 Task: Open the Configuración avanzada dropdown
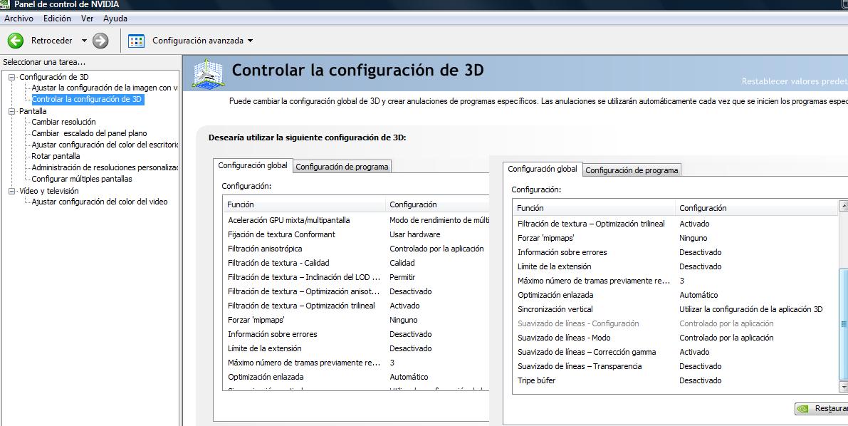coord(250,41)
